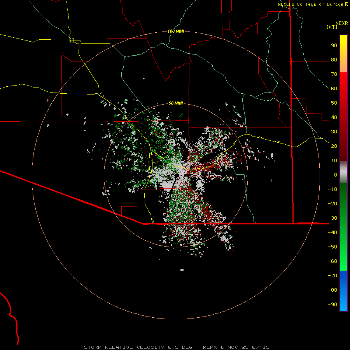Click the NEXR label above color scale

pos(342,23)
